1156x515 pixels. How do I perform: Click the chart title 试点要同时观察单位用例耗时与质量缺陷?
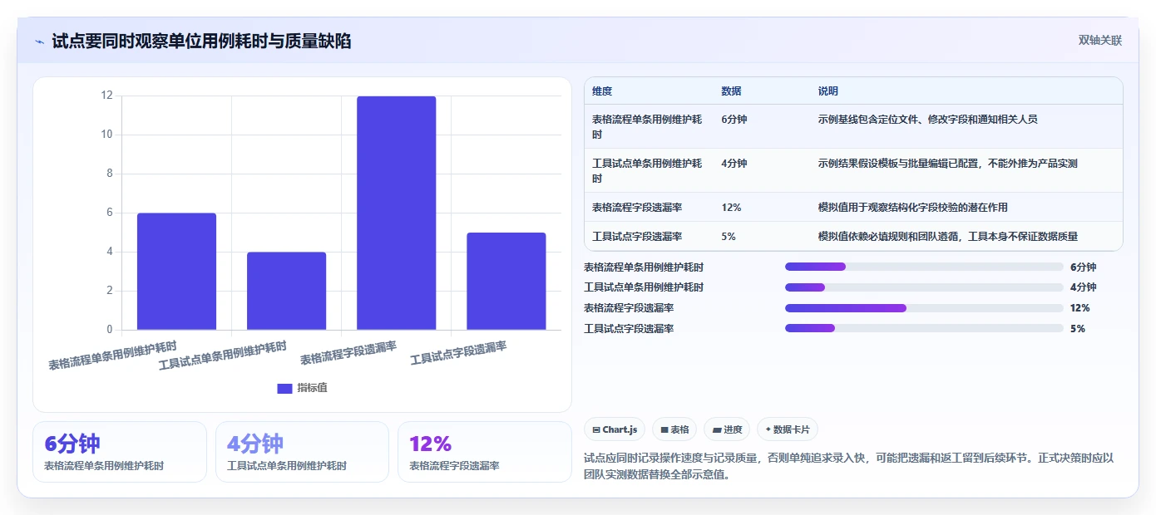pyautogui.click(x=201, y=42)
